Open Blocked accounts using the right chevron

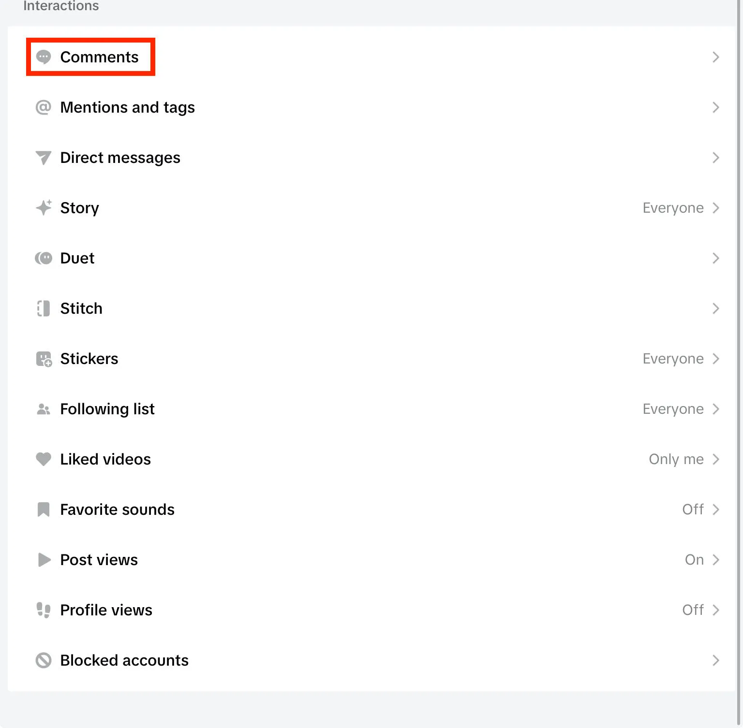pos(716,660)
